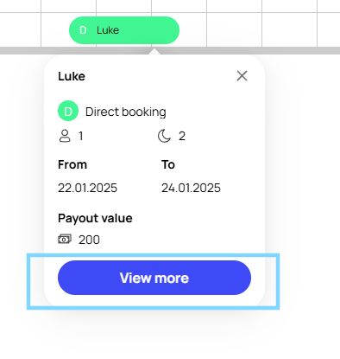Click the empty calendar cell right of Luke booking
The image size is (340, 359).
pyautogui.click(x=234, y=29)
